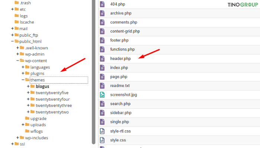Expand the mail folder
Screen dimensions: 260x148
coord(12,28)
